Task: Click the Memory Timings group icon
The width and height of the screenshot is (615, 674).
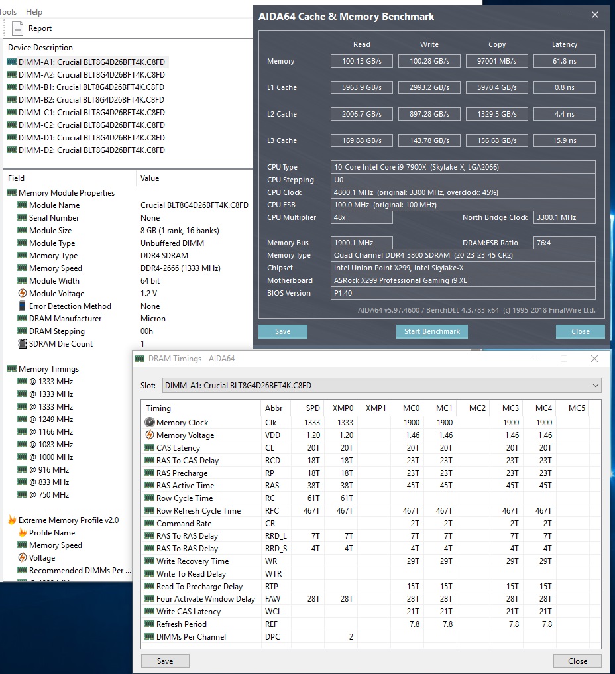Action: pyautogui.click(x=12, y=368)
